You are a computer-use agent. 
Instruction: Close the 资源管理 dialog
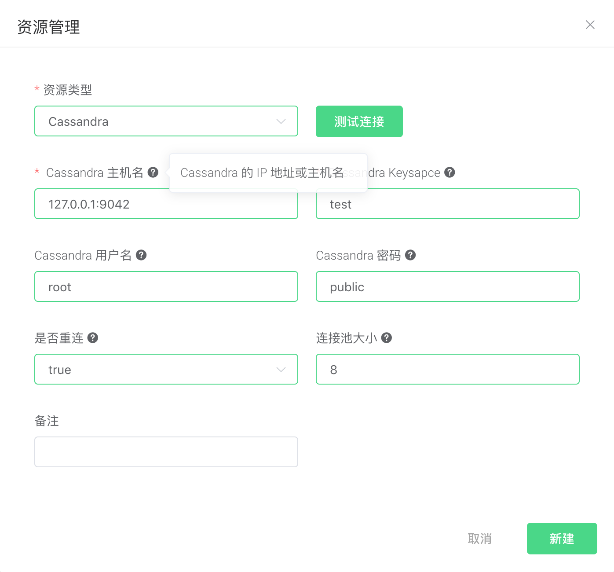click(x=590, y=25)
